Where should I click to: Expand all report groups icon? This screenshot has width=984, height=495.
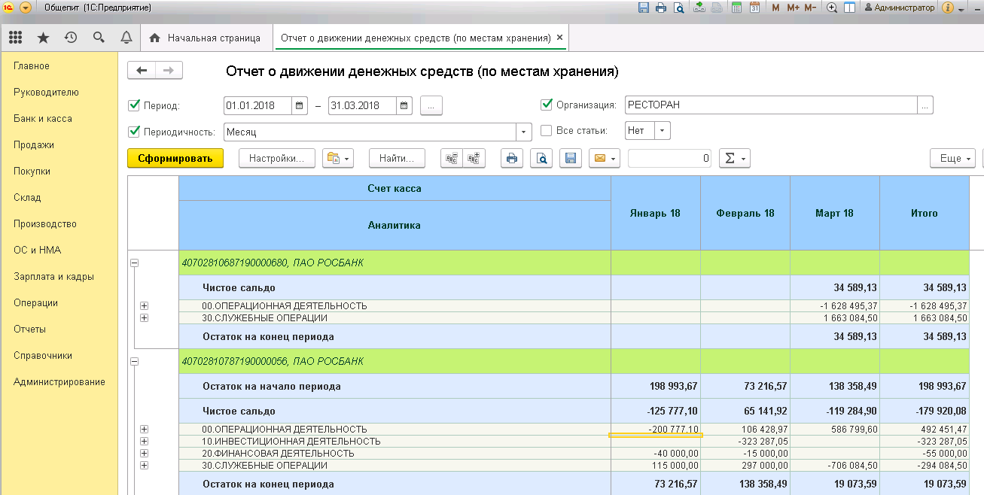pyautogui.click(x=474, y=159)
